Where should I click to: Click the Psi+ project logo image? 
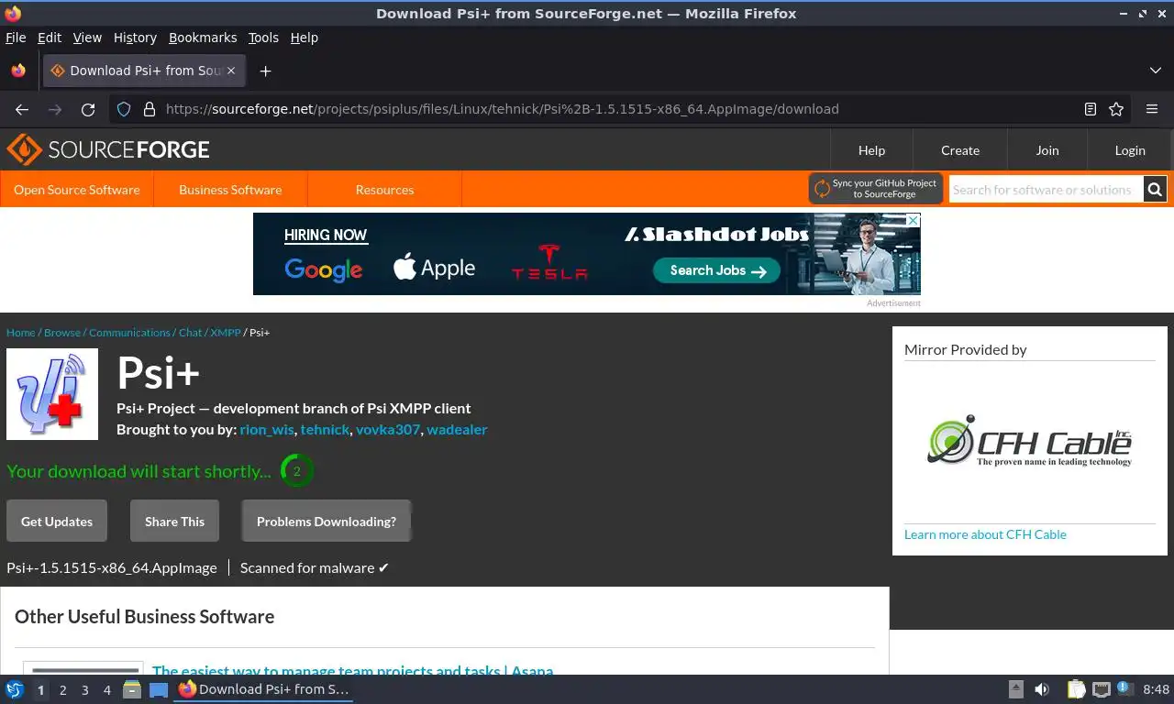pos(52,394)
